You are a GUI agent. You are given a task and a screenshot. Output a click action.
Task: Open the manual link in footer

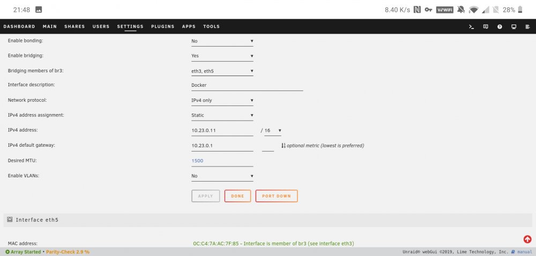click(524, 252)
